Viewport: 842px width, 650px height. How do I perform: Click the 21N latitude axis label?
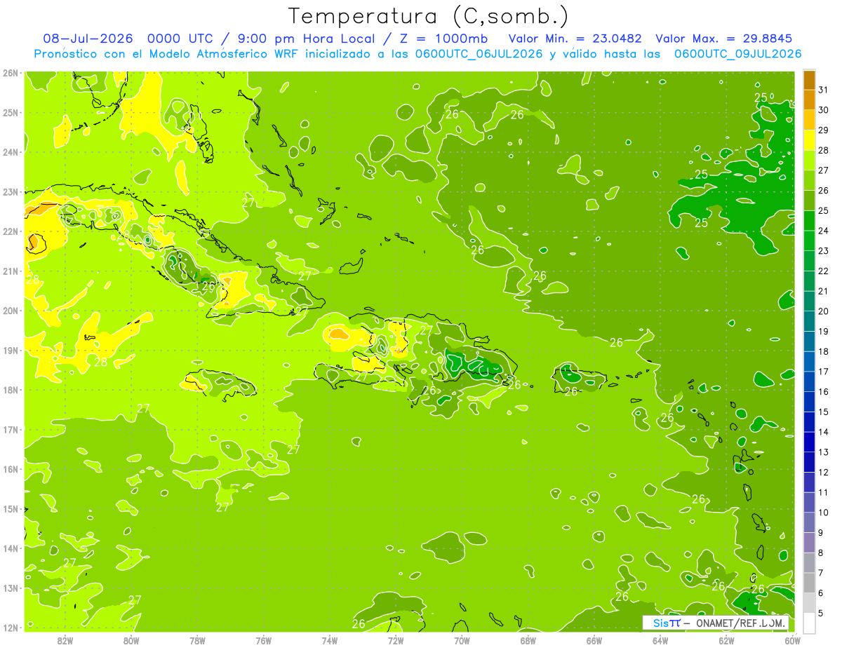(10, 271)
